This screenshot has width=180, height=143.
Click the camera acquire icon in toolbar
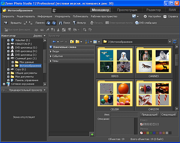6,23
